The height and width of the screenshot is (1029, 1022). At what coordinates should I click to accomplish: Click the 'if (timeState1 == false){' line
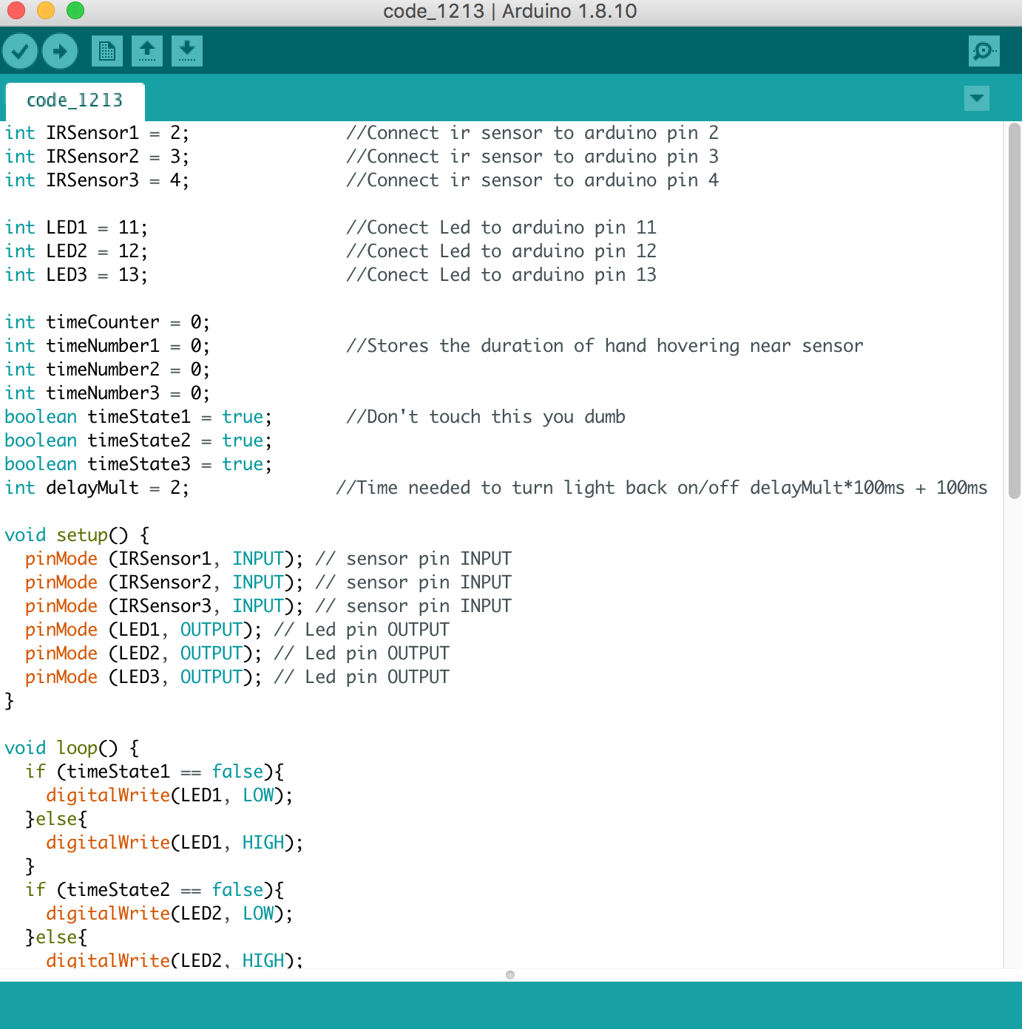point(155,772)
